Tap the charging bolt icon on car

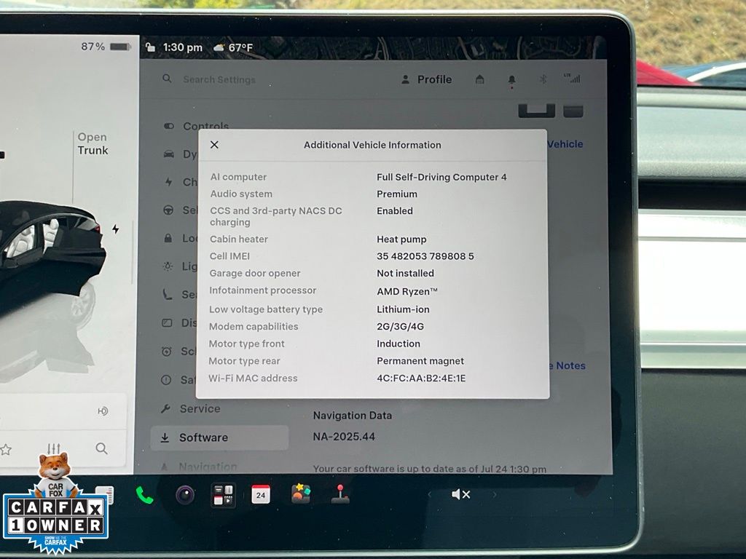116,229
